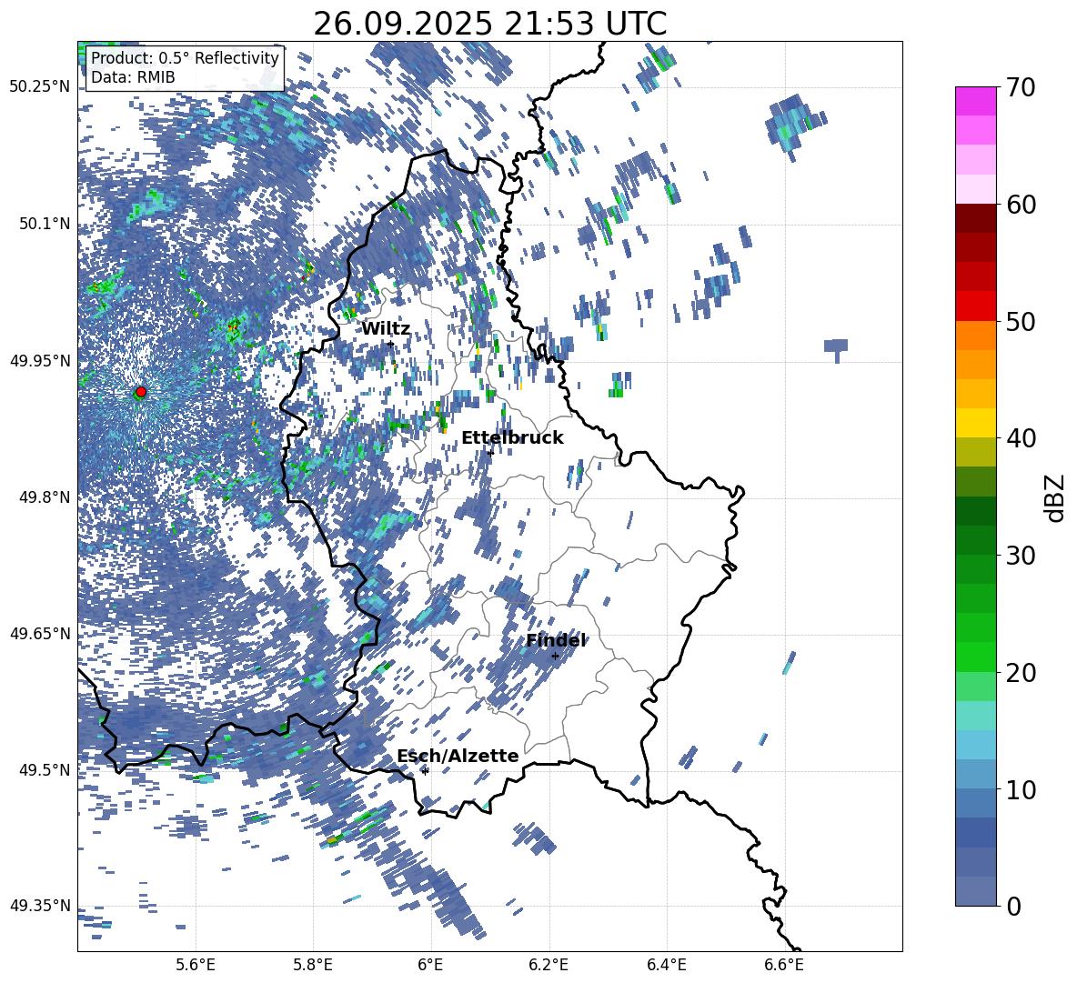Click the 70 colorbar tick value
1077x983 pixels.
tap(1021, 88)
